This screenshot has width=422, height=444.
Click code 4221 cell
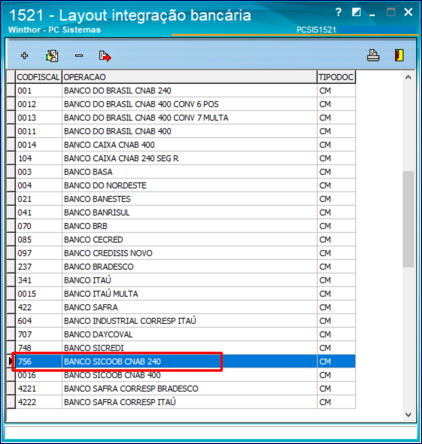point(39,389)
